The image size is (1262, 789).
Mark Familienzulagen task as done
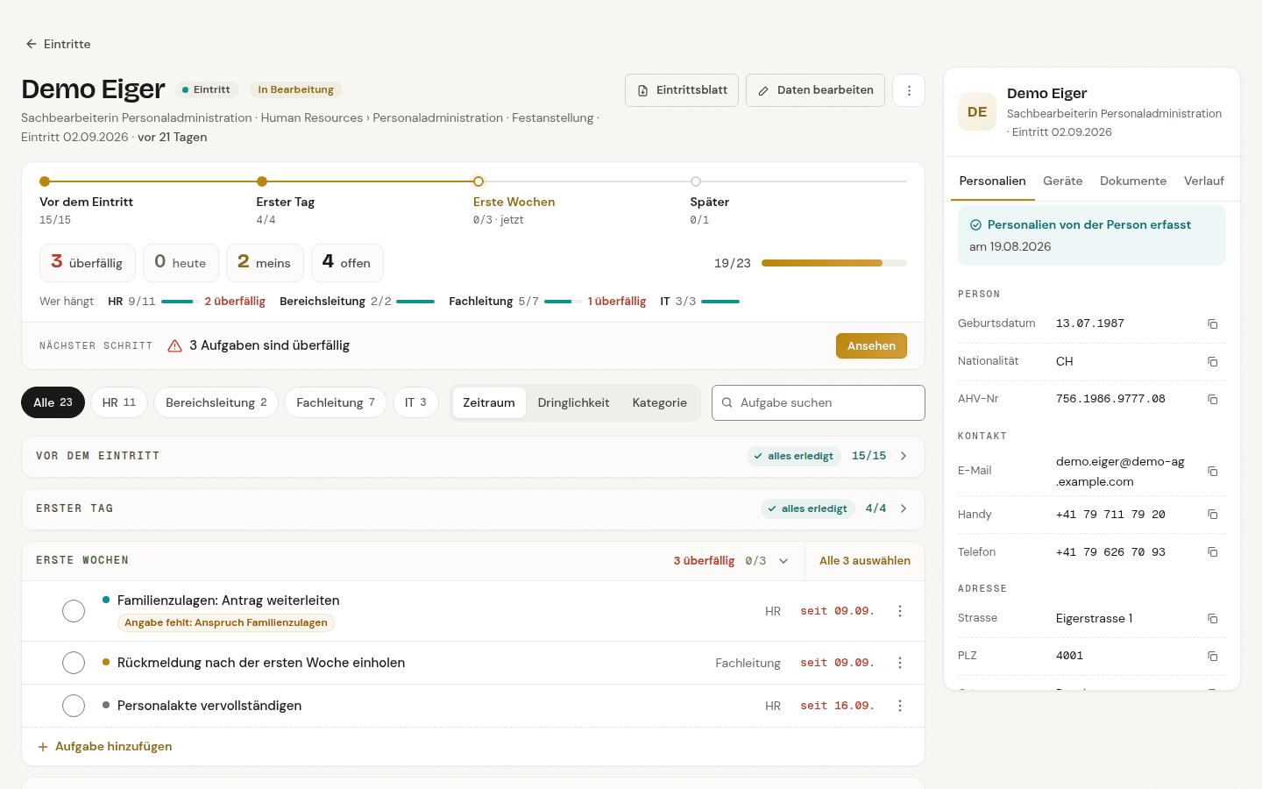(x=74, y=611)
